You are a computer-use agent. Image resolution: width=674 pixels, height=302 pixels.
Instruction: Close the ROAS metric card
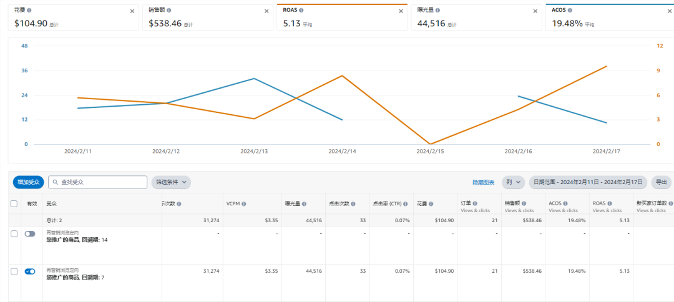pos(401,11)
